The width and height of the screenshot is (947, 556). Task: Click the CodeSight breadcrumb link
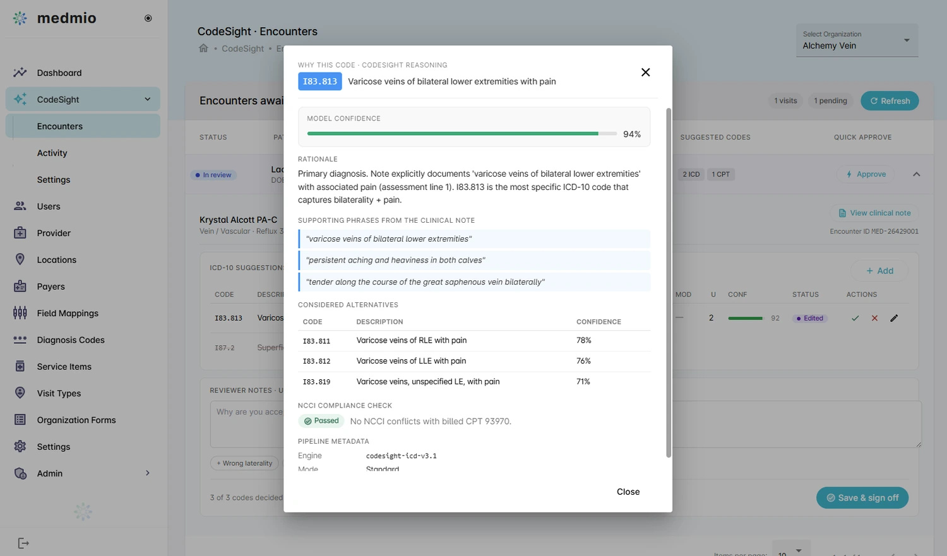tap(243, 49)
